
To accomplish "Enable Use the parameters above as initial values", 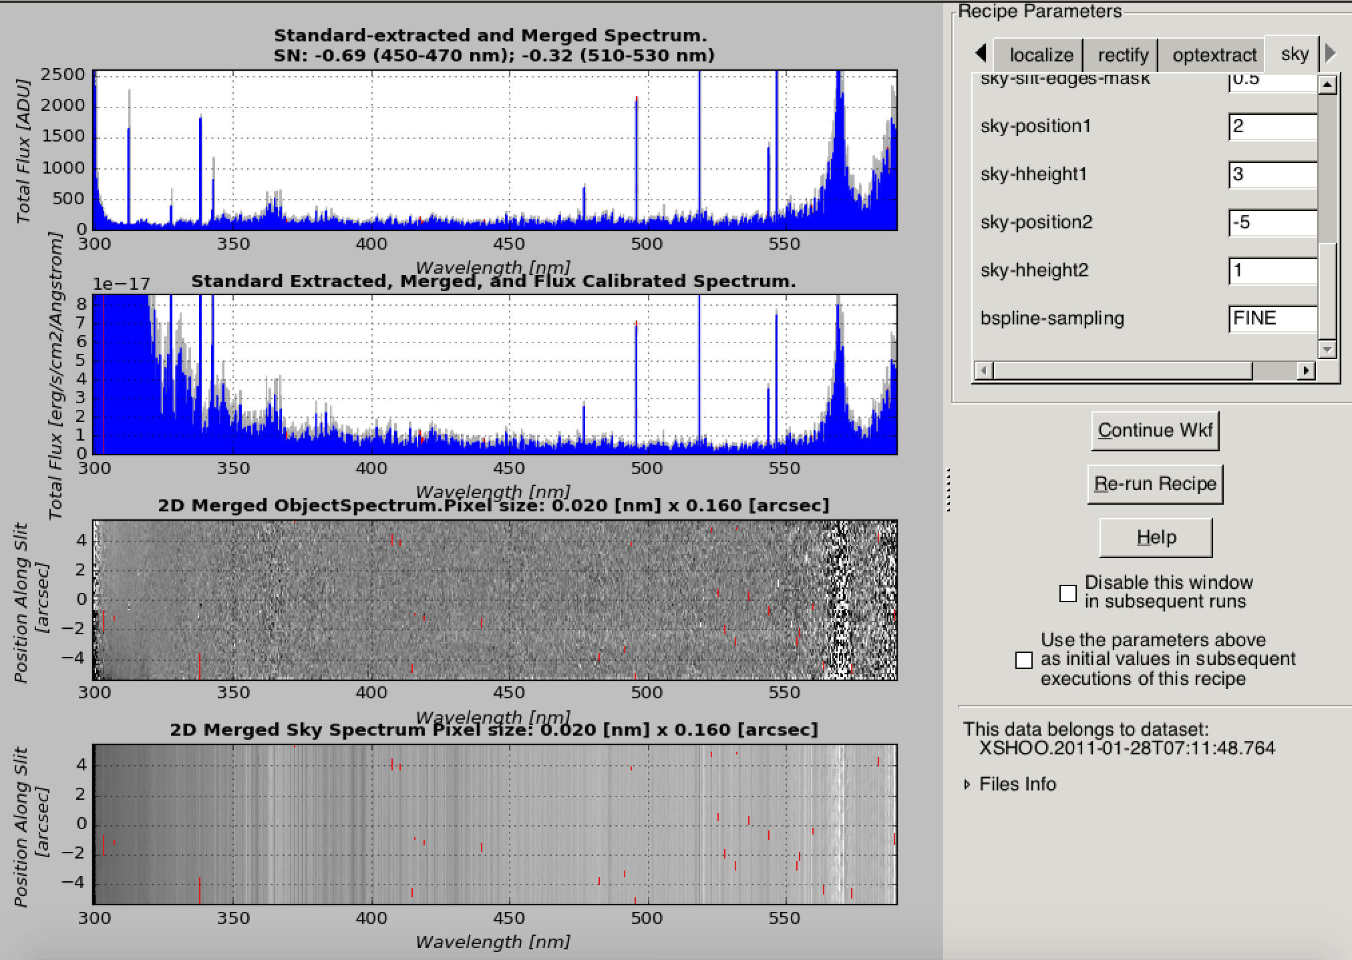I will tap(1023, 660).
